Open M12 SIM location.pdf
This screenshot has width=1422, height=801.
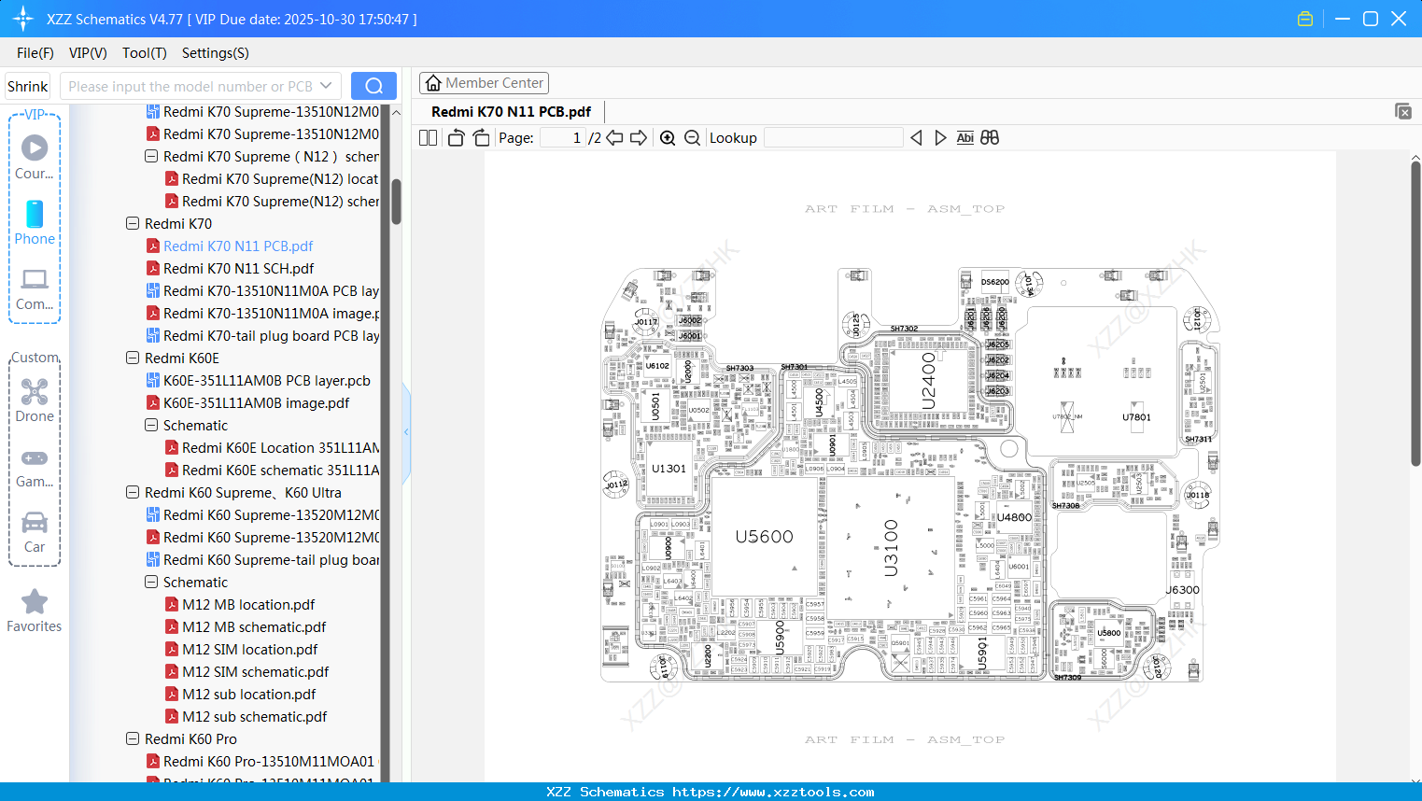coord(242,650)
